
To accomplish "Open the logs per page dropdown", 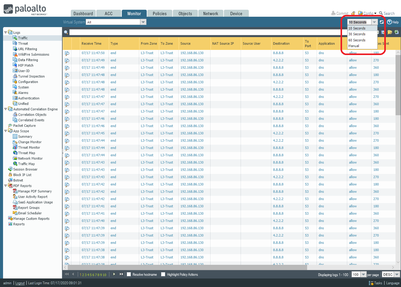I will pos(363,275).
